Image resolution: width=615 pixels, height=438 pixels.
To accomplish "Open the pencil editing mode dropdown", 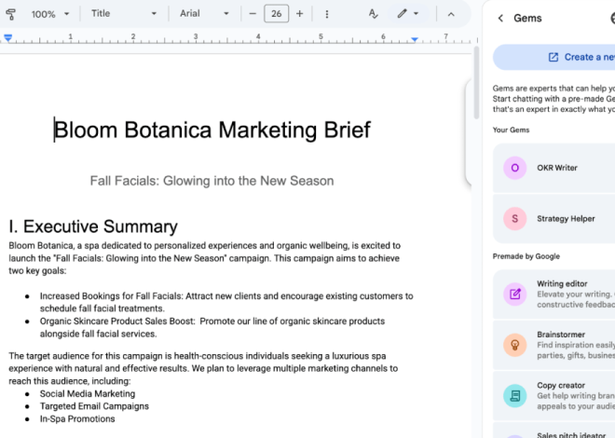I will (x=407, y=14).
